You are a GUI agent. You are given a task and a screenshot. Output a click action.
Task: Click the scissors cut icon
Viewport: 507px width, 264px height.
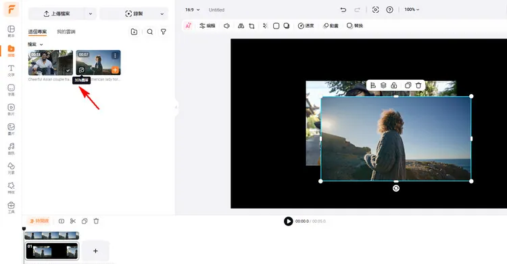[73, 221]
